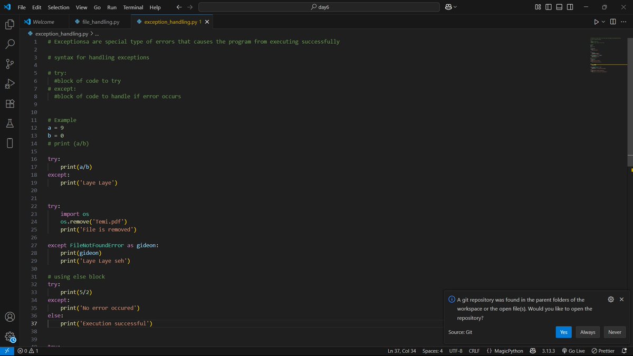Click Yes to open the git repository
The width and height of the screenshot is (633, 356).
[x=563, y=332]
